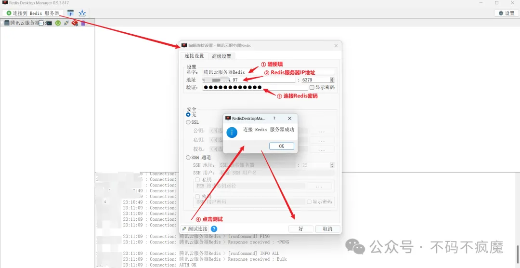Viewport: 520px width, 268px height.
Task: Click the green reload server icon
Action: click(x=58, y=23)
